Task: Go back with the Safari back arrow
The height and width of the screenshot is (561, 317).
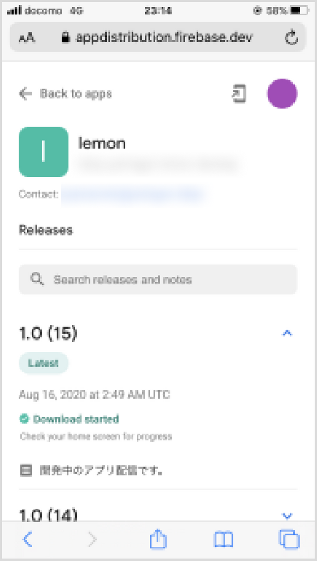Action: pos(27,539)
